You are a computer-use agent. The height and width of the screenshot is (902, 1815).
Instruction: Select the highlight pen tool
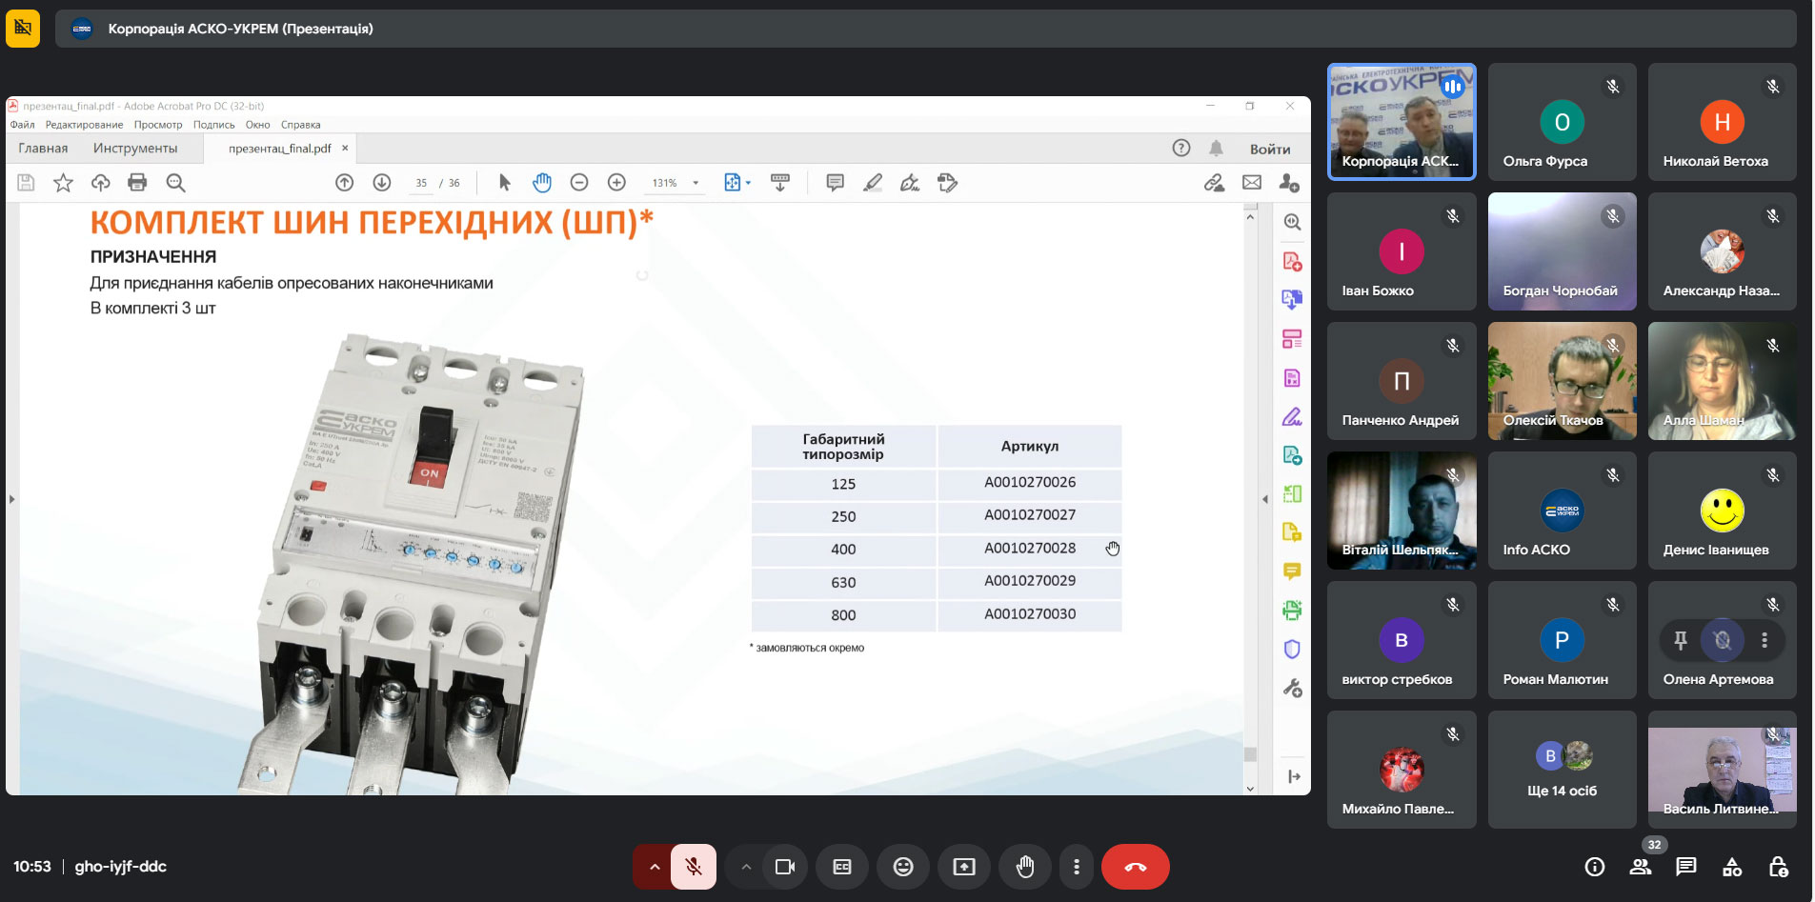pos(873,183)
